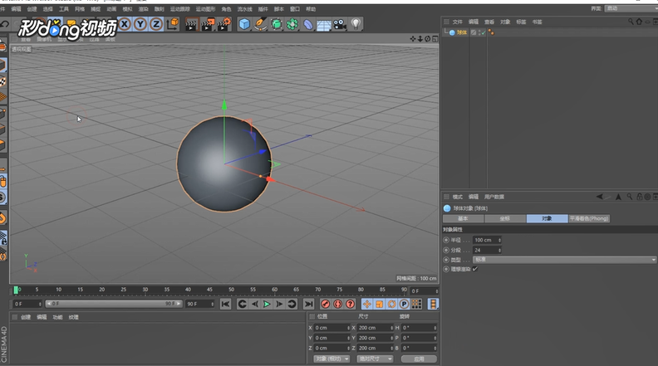This screenshot has height=366, width=658.
Task: Step to next frame button
Action: pos(279,304)
